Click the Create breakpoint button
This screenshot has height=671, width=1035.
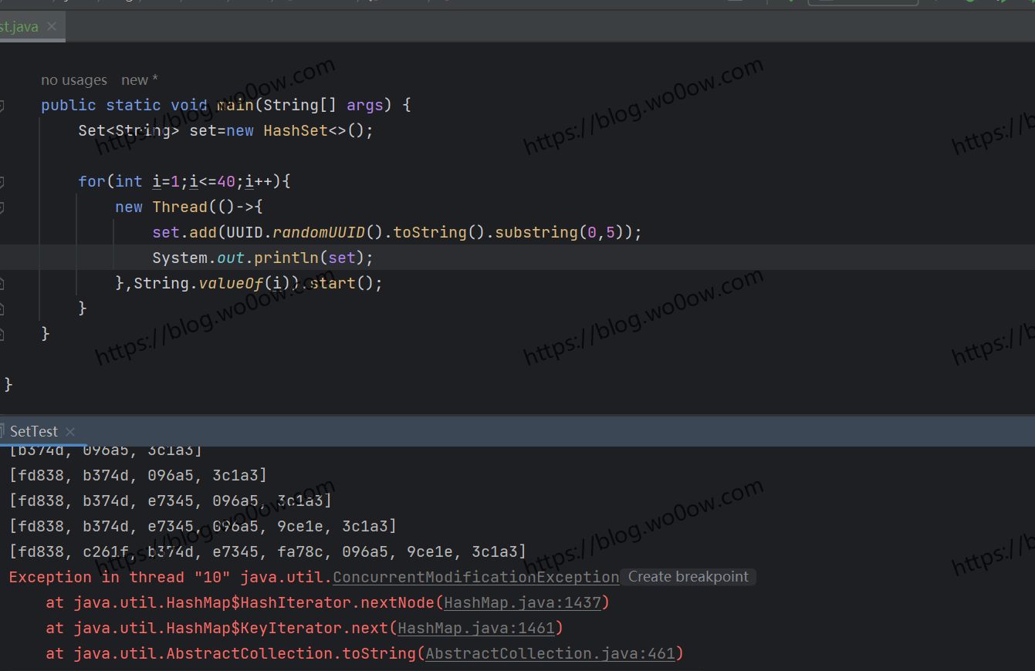click(688, 577)
